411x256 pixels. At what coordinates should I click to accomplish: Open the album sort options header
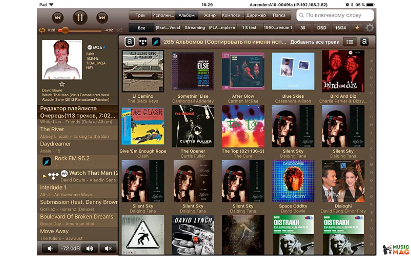(x=225, y=42)
